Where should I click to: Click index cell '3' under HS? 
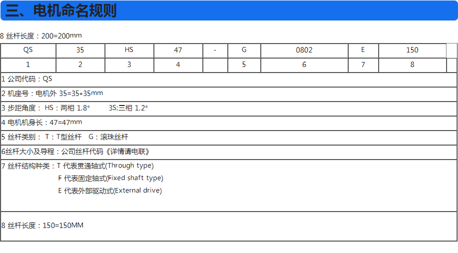(129, 65)
